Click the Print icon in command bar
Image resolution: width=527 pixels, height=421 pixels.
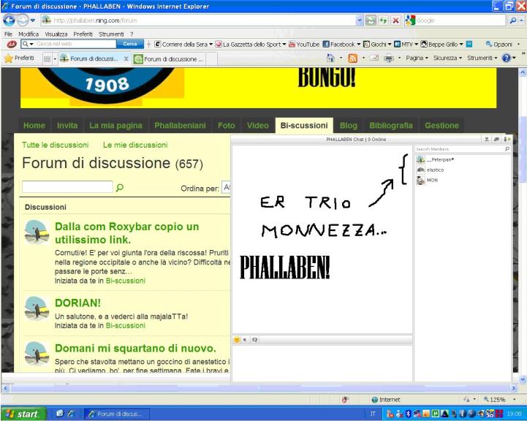coord(390,58)
